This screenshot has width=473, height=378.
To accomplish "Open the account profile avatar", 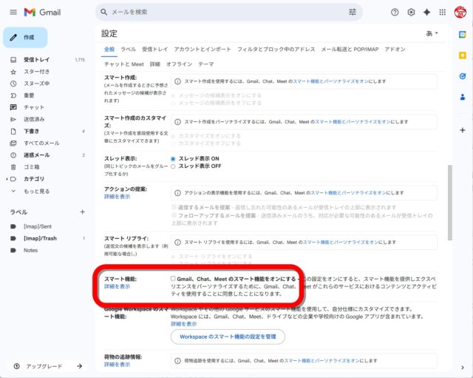I will (x=460, y=12).
